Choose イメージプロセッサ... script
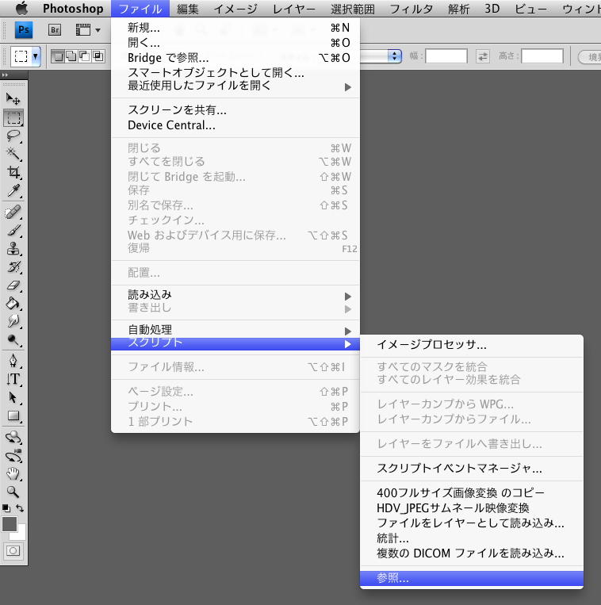The height and width of the screenshot is (605, 601). pos(472,345)
